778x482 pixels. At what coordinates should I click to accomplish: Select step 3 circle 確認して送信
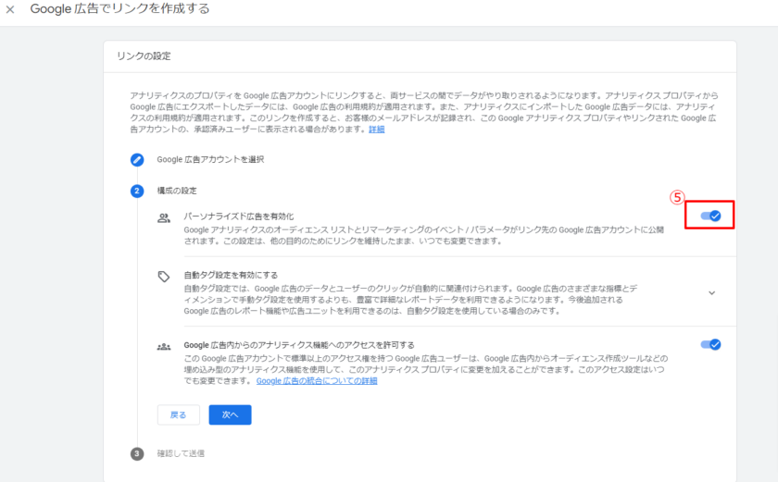tap(137, 453)
